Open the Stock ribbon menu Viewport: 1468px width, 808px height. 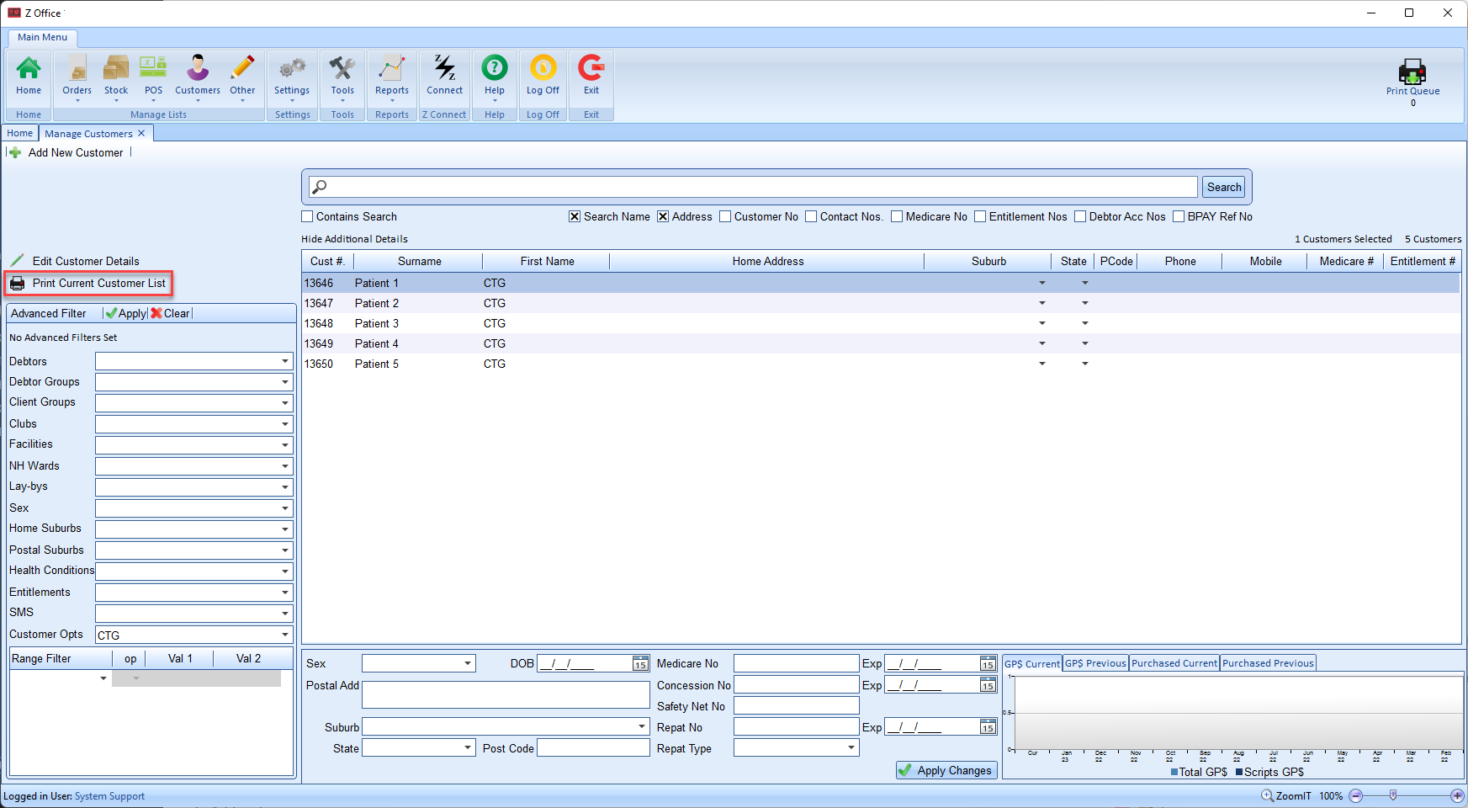pos(116,69)
